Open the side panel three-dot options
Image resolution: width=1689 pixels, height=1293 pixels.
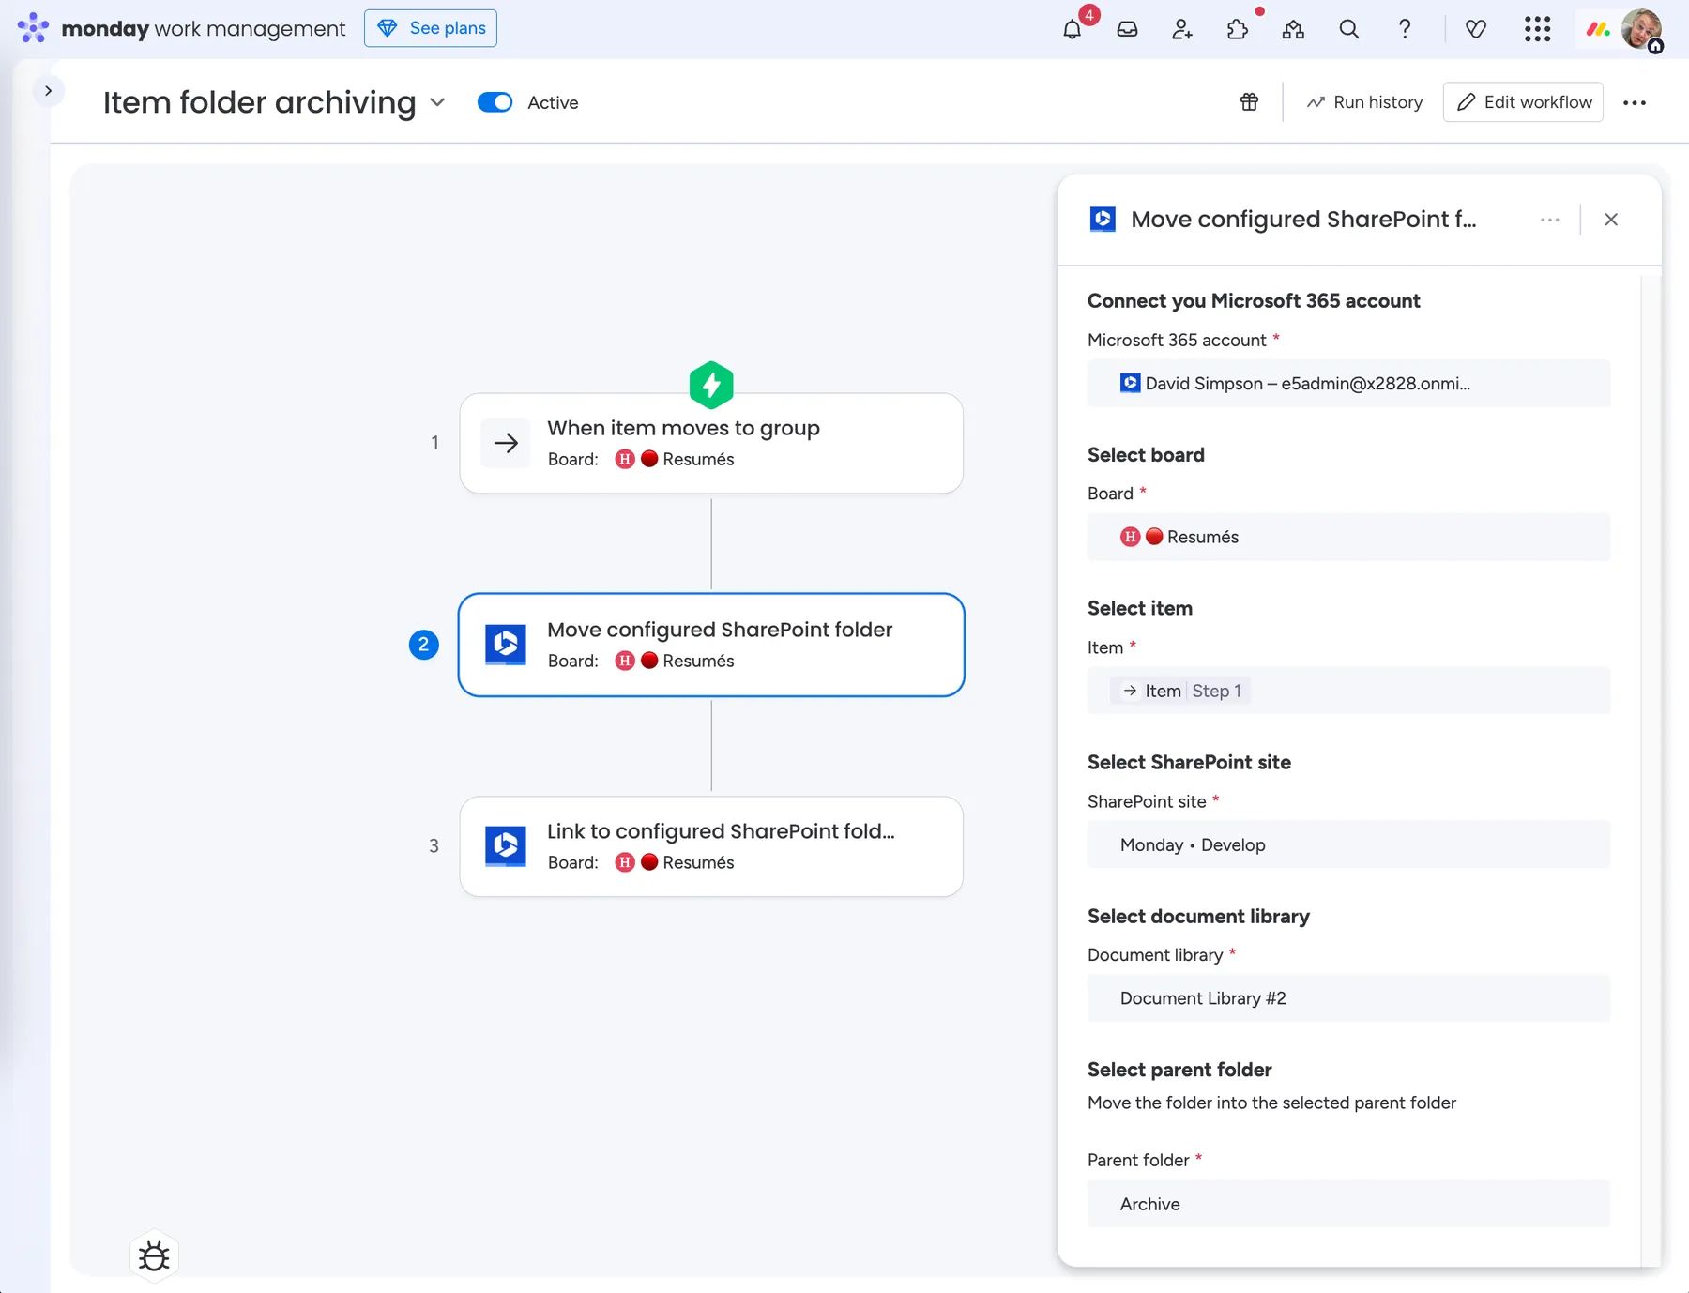click(1550, 220)
